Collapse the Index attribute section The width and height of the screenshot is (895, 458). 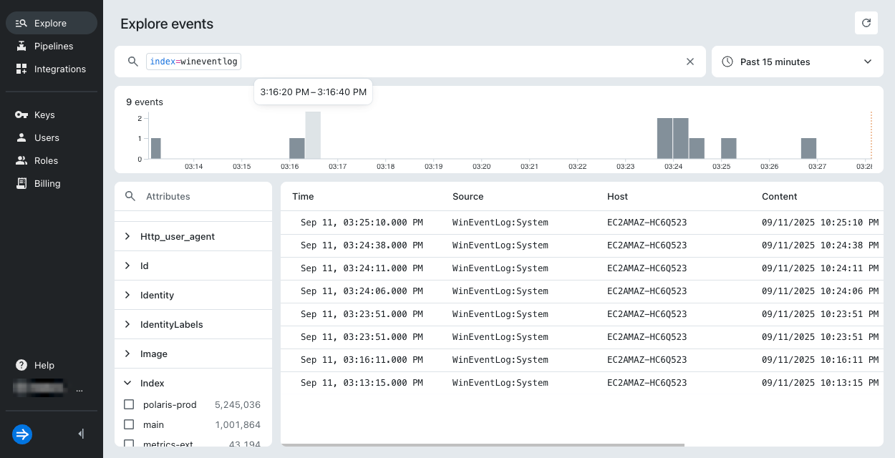(x=127, y=383)
